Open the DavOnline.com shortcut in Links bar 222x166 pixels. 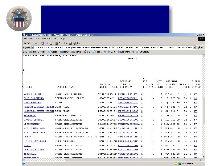tap(126, 52)
